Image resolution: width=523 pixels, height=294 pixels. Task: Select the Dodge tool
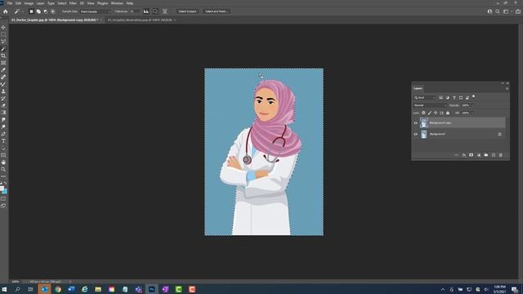point(3,127)
